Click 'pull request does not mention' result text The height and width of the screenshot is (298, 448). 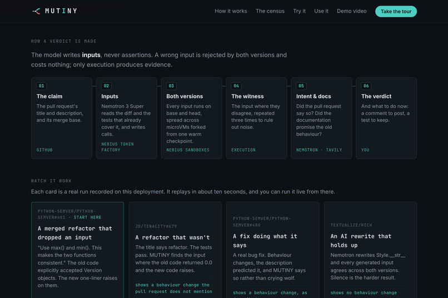click(x=174, y=291)
